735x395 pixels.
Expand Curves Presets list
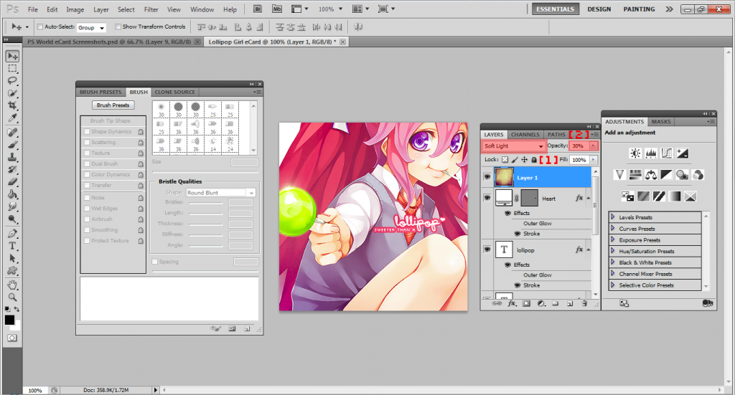click(613, 229)
